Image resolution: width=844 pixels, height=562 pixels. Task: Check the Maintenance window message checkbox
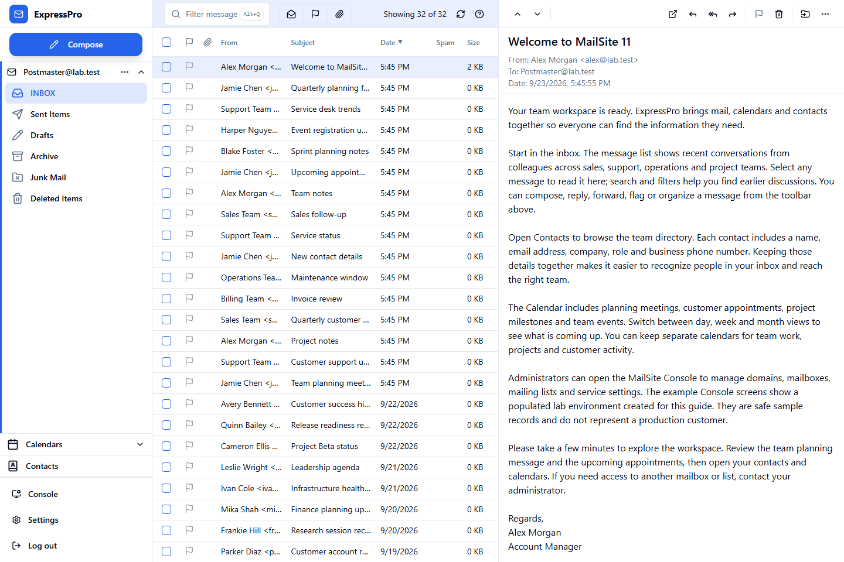coord(166,277)
